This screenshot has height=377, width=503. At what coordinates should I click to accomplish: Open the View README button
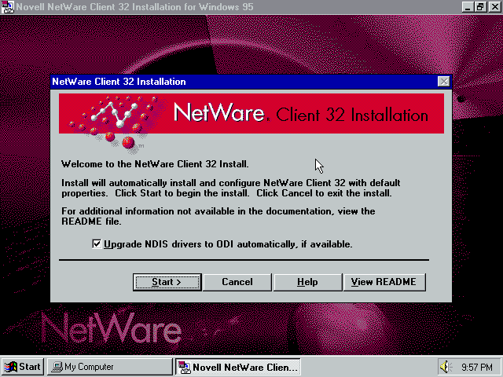384,282
